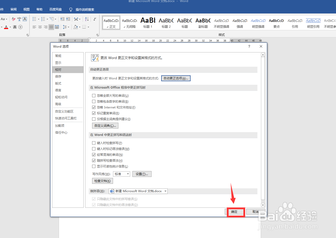The height and width of the screenshot is (238, 336).
Task: Uncheck 随拼写检查语法 checkbox
Action: tap(94, 161)
